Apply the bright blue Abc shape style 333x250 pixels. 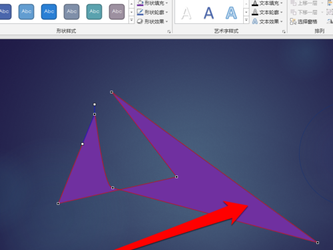point(49,11)
